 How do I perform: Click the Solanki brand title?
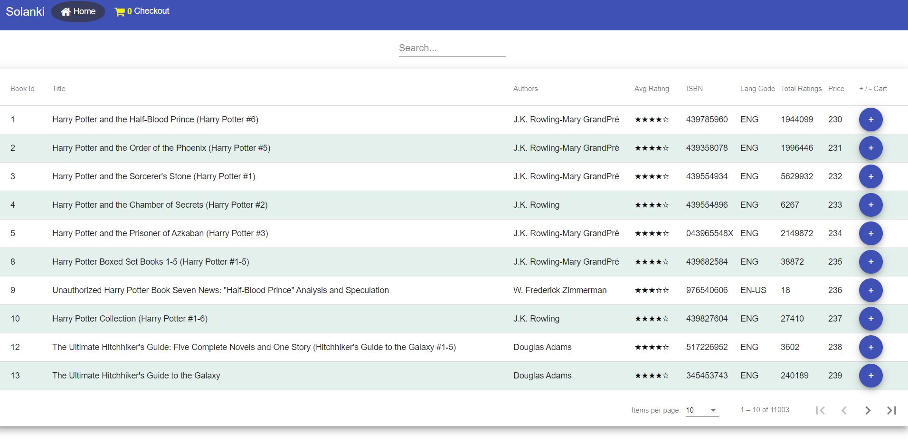(x=25, y=11)
